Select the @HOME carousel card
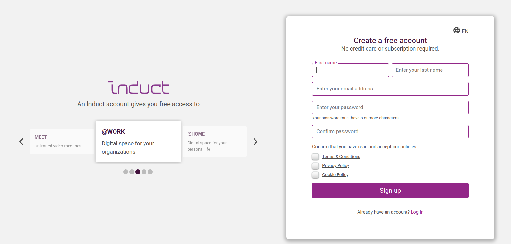Image resolution: width=511 pixels, height=244 pixels. coord(215,141)
